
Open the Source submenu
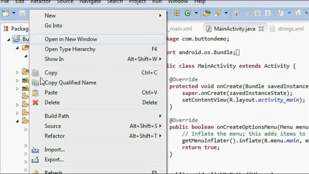tap(98, 126)
